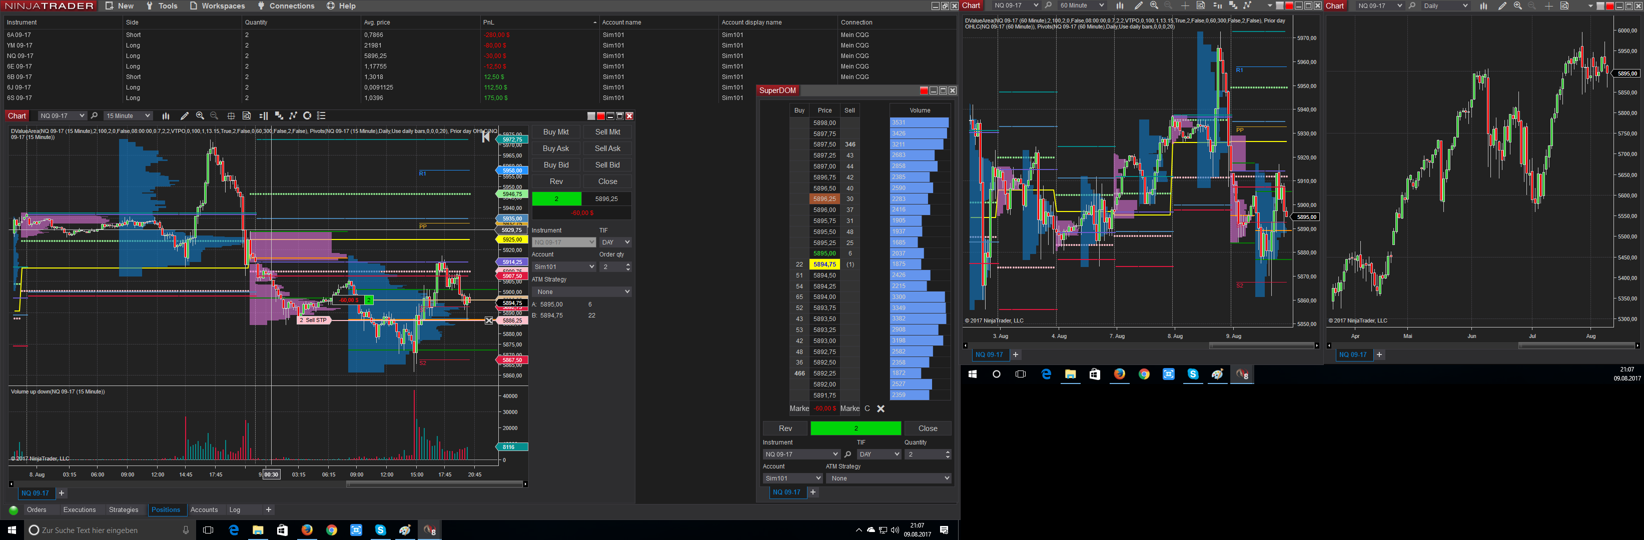Toggle crosshair in the 60 Minute chart
This screenshot has height=540, width=1644.
pyautogui.click(x=1185, y=5)
